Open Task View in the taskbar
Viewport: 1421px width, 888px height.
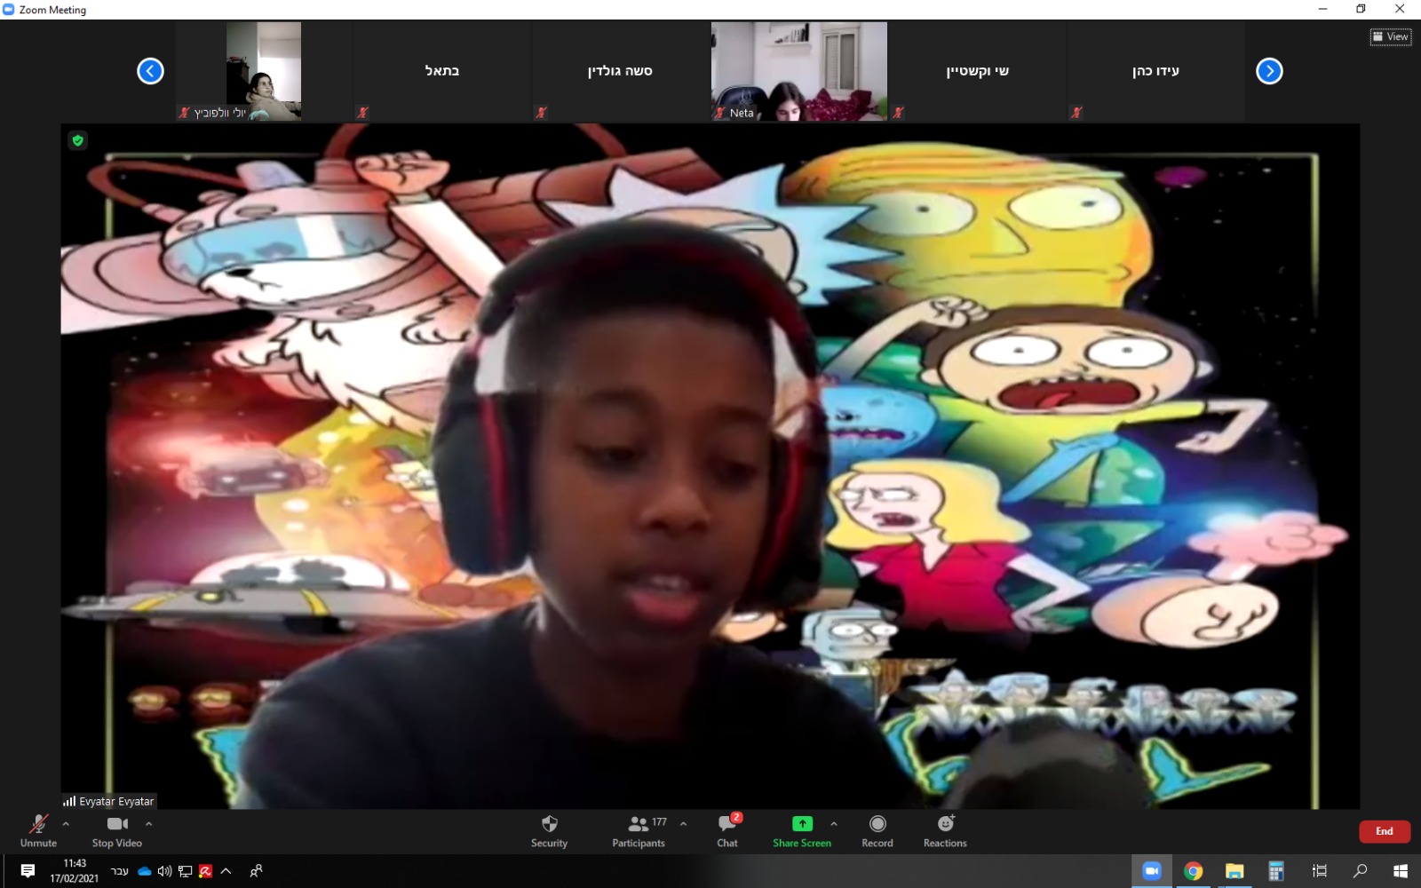coord(1320,871)
